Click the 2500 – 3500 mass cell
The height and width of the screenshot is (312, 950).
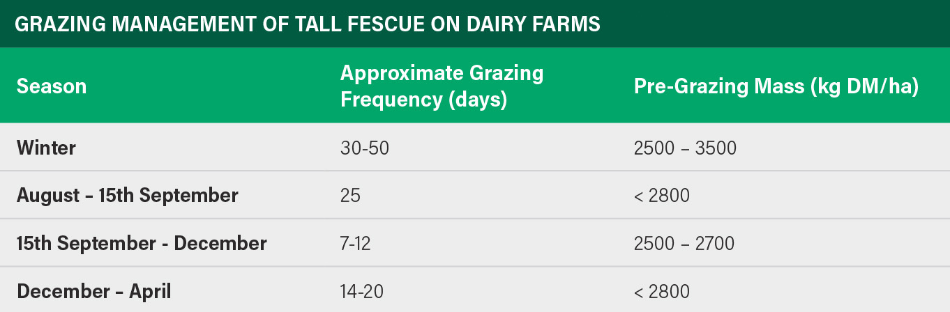pos(685,148)
